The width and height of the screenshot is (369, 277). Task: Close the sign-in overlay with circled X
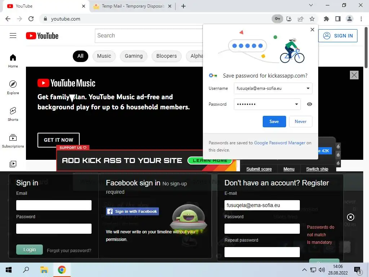click(x=351, y=217)
